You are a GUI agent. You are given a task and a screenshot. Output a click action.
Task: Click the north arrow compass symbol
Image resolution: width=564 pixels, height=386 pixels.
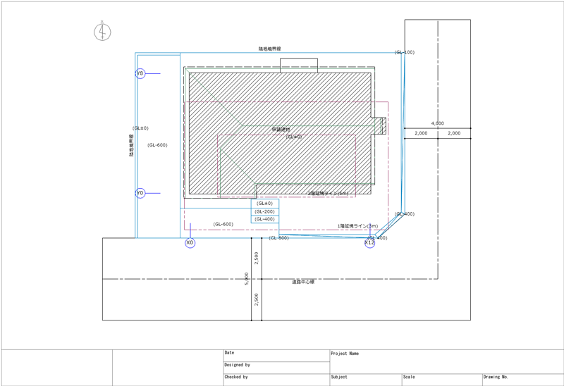(102, 31)
